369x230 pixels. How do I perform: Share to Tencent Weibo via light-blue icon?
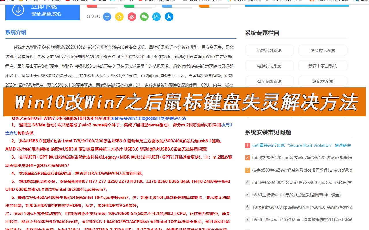tap(157, 17)
